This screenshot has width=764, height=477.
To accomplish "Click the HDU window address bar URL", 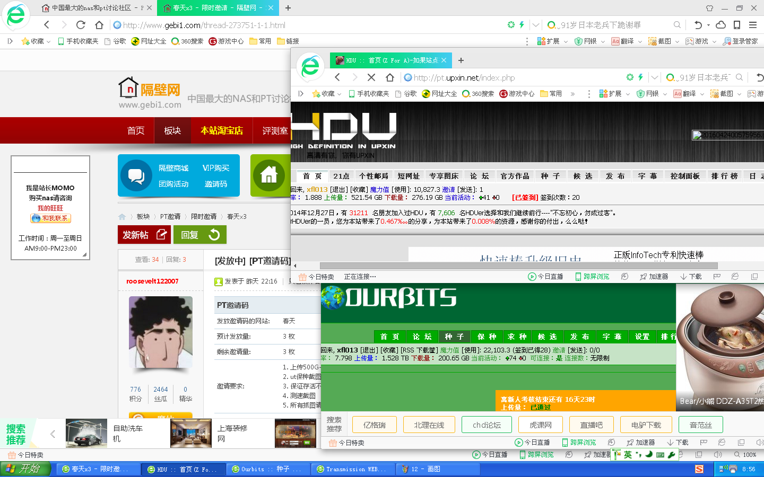I will (x=464, y=77).
